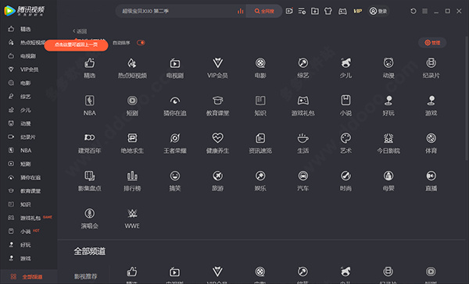Select 全部频道 at the bottom of the sidebar
This screenshot has width=469, height=284.
coord(28,277)
